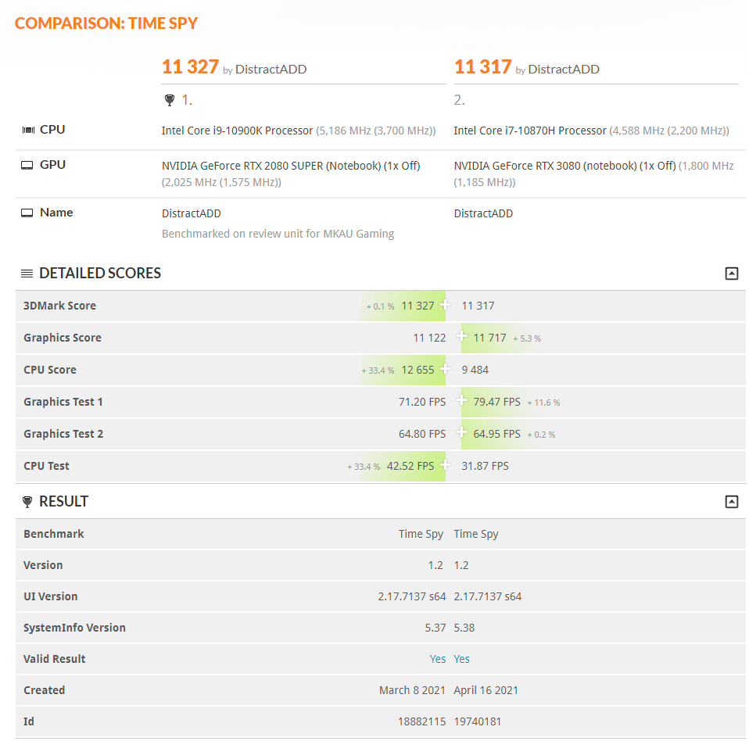This screenshot has width=749, height=741.
Task: Select Intel Core i7-10870H Processor text
Action: point(530,131)
